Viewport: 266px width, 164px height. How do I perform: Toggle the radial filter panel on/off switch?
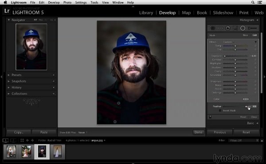pos(210,117)
